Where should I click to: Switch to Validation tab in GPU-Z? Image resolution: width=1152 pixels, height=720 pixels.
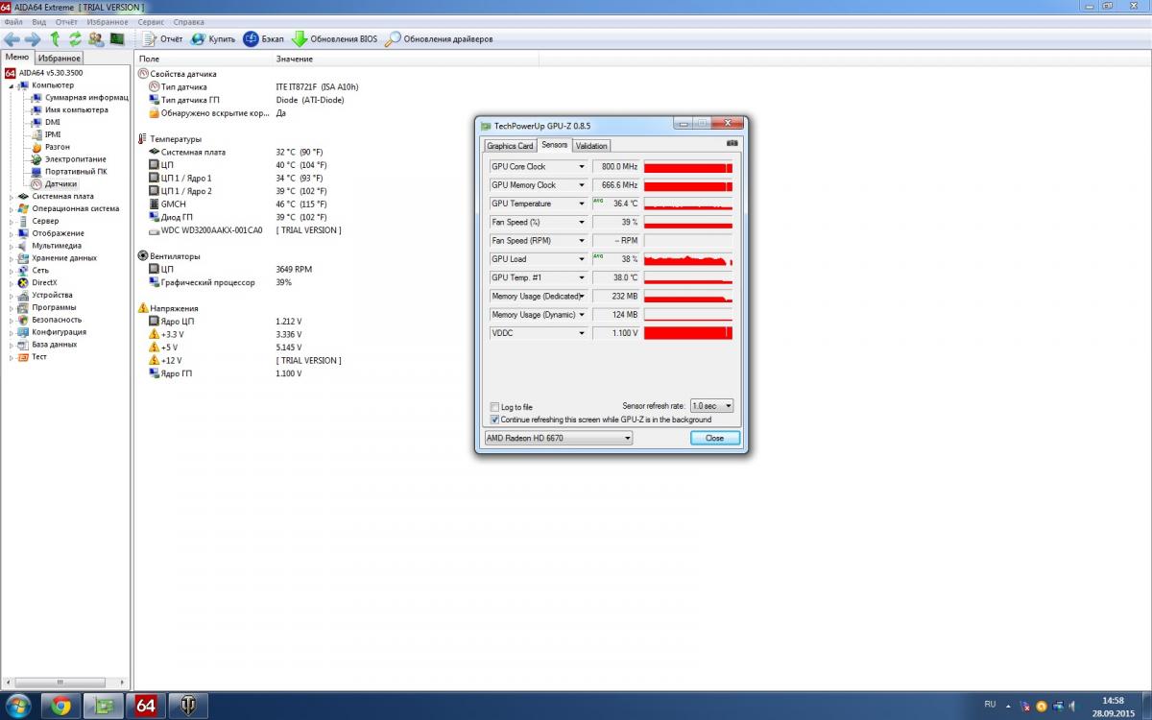coord(591,146)
